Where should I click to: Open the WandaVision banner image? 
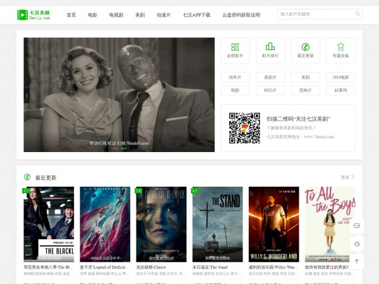[119, 95]
